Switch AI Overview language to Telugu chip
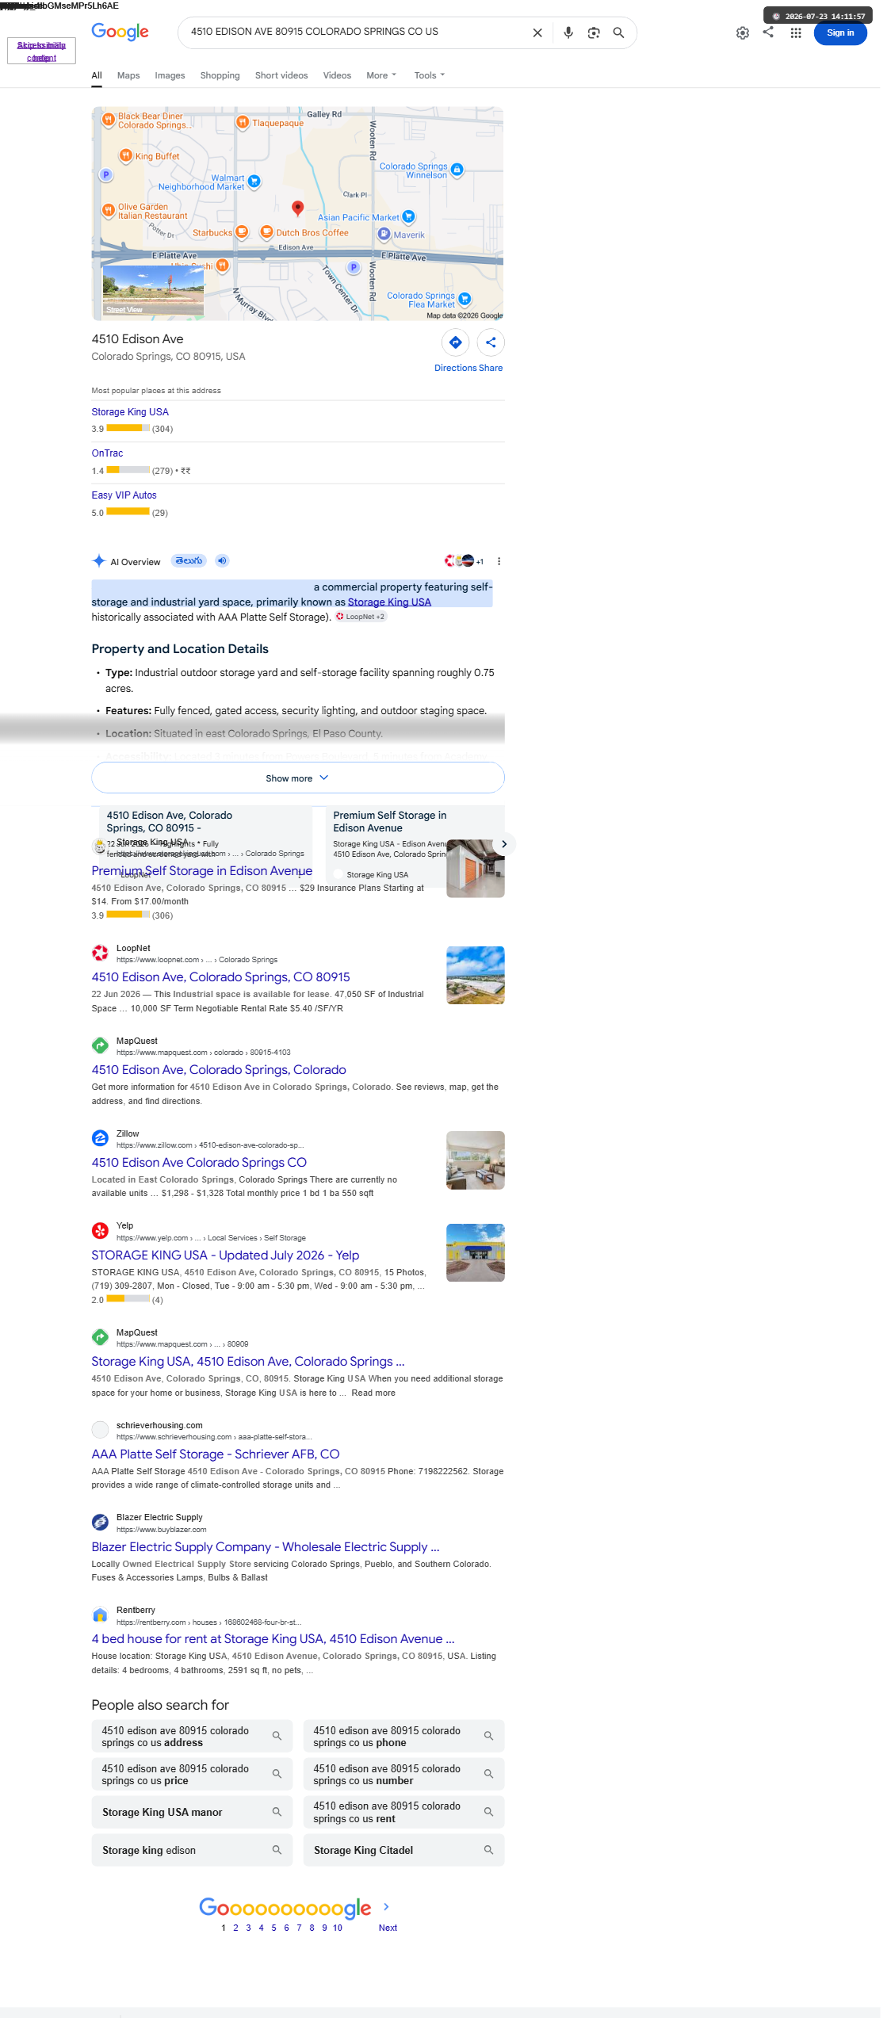This screenshot has width=891, height=2018. [x=189, y=560]
